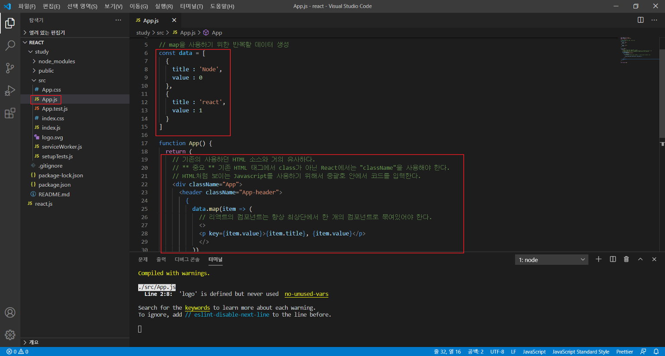
Task: Click the no-unused-vars link in terminal
Action: (x=307, y=294)
